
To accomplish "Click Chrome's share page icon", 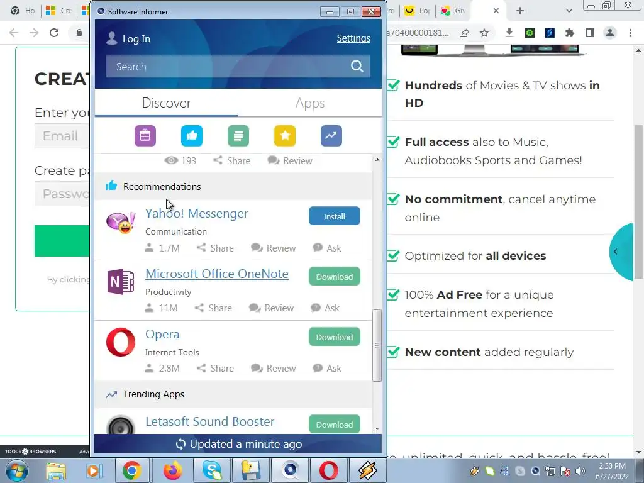I will pyautogui.click(x=464, y=33).
